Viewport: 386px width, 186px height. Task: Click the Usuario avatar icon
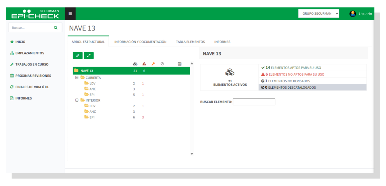tap(353, 14)
